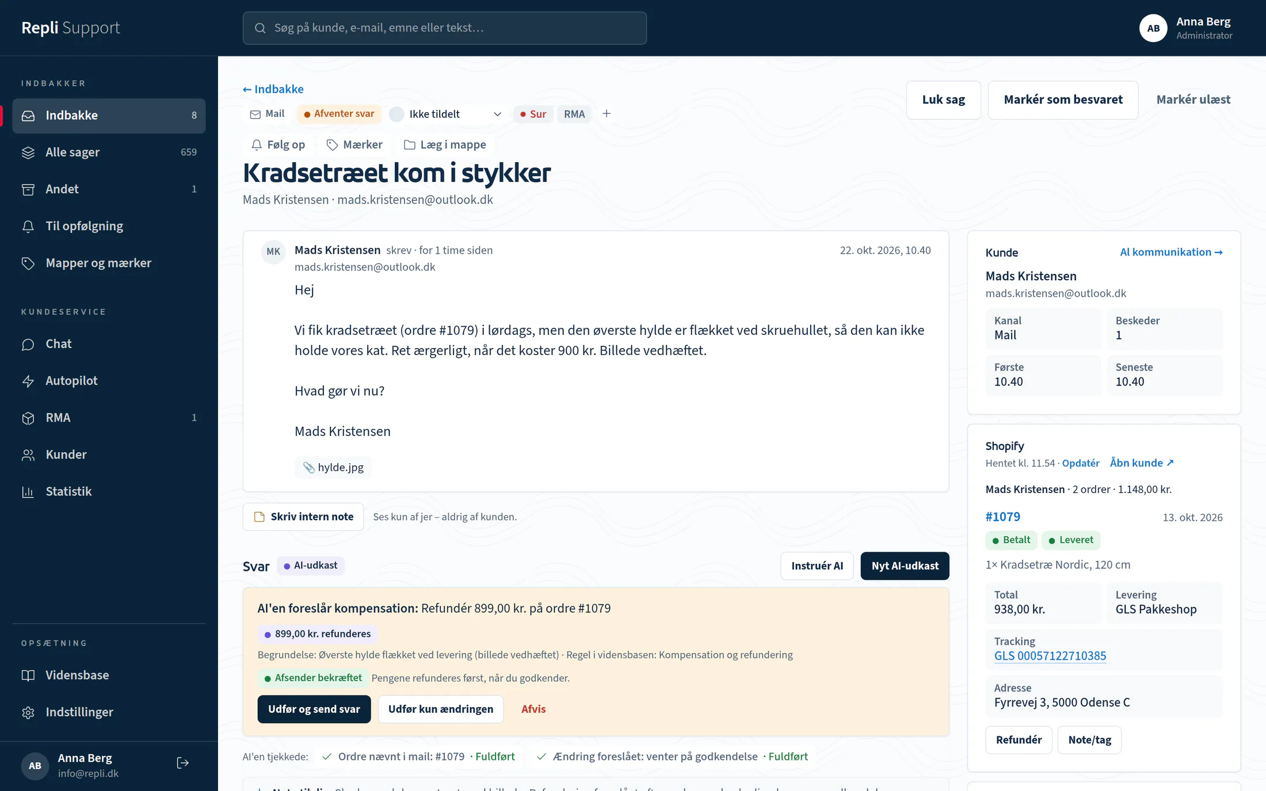This screenshot has height=791, width=1266.
Task: Click Udfør og send svar
Action: 314,709
